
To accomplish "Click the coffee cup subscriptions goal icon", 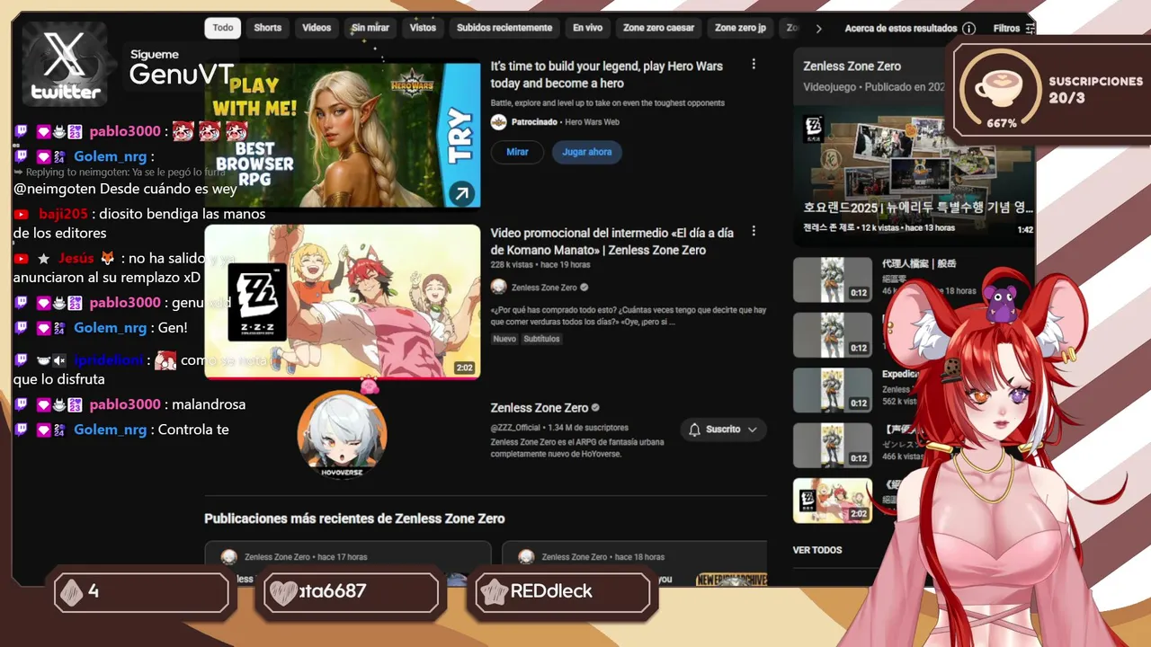I will pos(1001,89).
